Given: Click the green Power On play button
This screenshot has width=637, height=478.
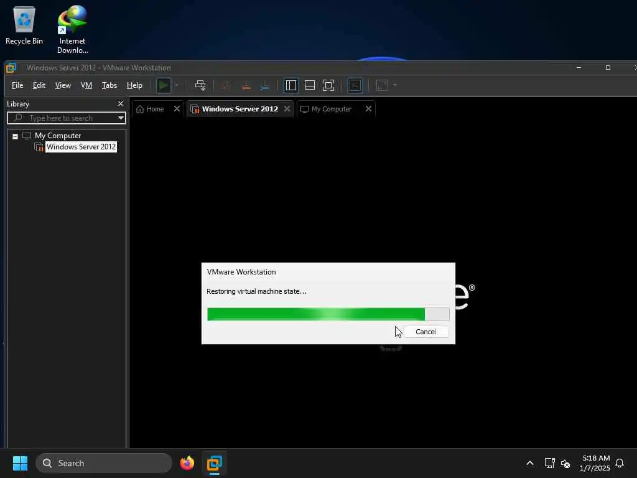Looking at the screenshot, I should [164, 85].
